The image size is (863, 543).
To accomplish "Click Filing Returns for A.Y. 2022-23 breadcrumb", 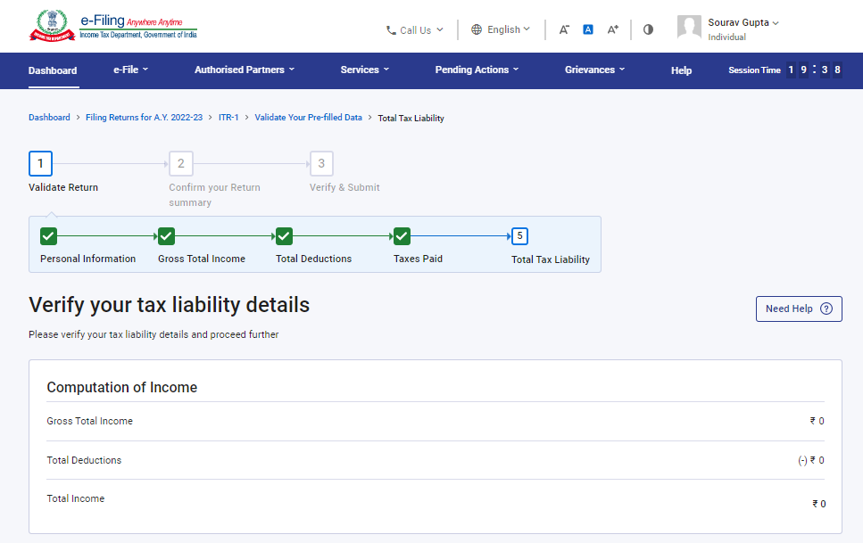I will [x=144, y=117].
